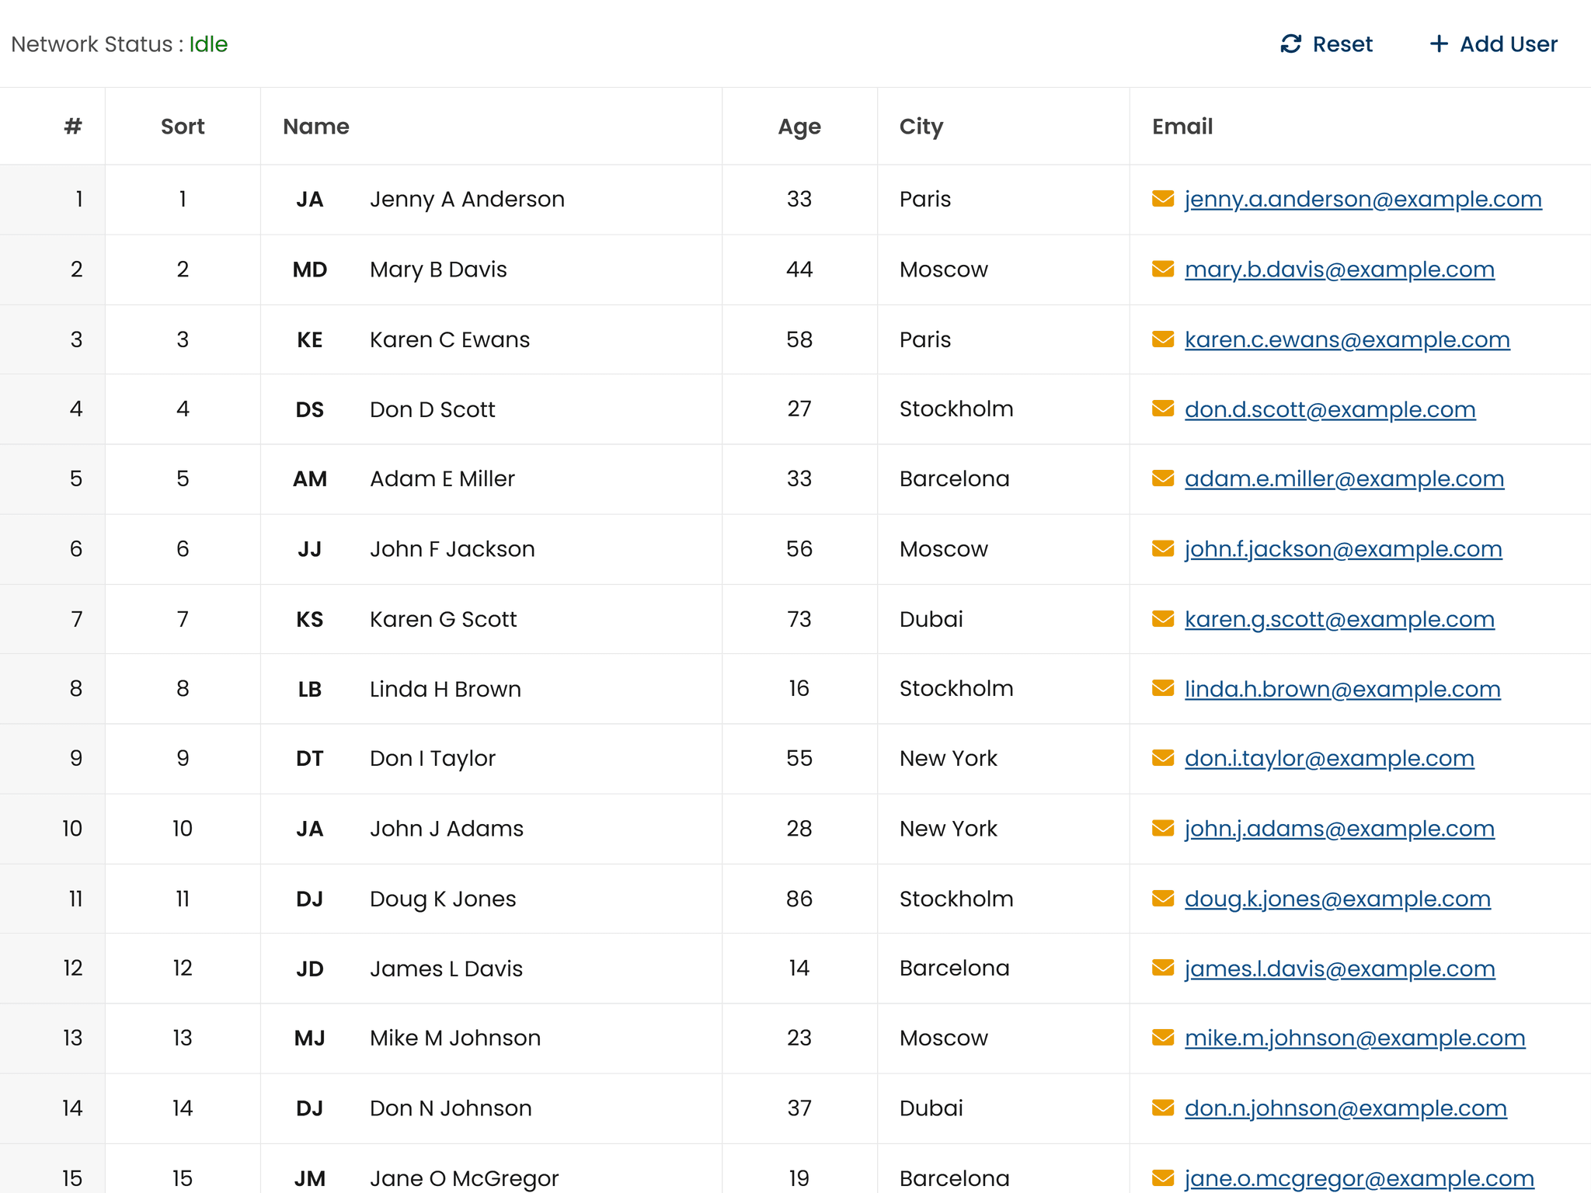Click envelope icon in Mary B Davis row
The height and width of the screenshot is (1193, 1591).
pos(1162,269)
